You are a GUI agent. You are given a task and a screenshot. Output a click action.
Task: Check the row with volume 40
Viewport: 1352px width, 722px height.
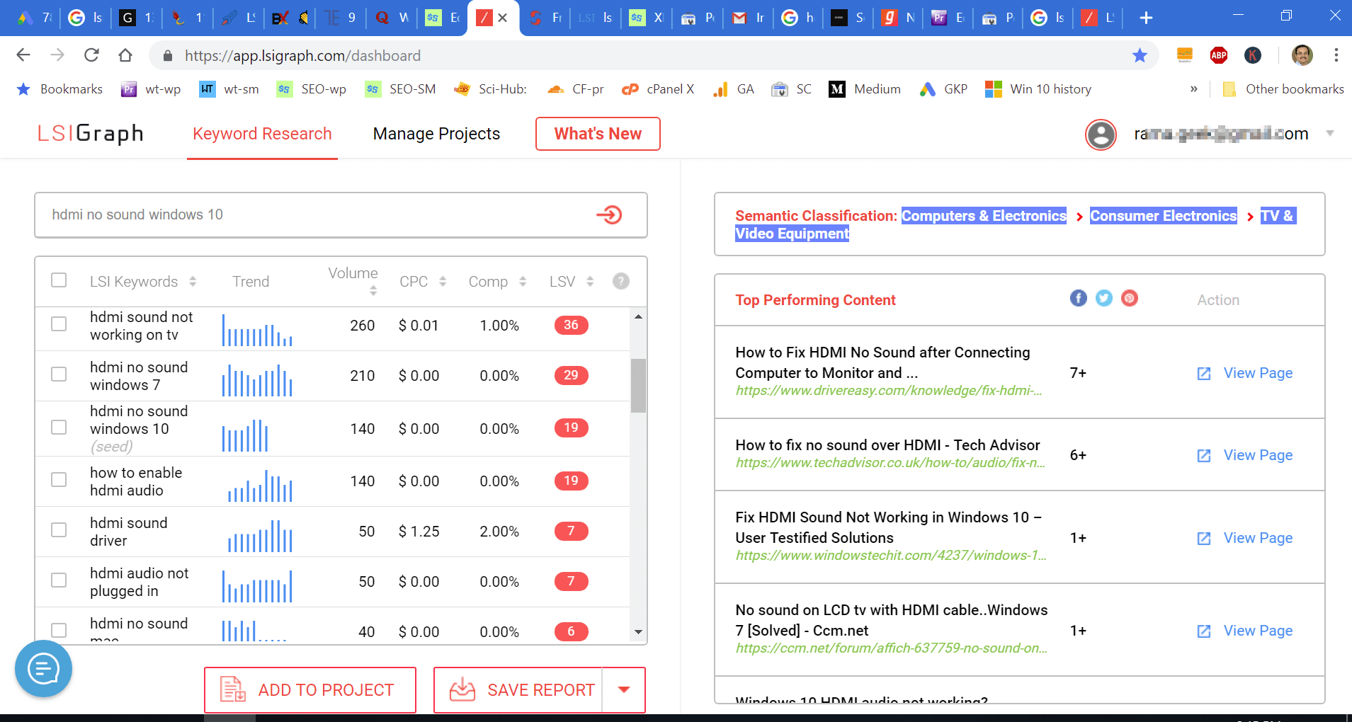click(x=59, y=630)
